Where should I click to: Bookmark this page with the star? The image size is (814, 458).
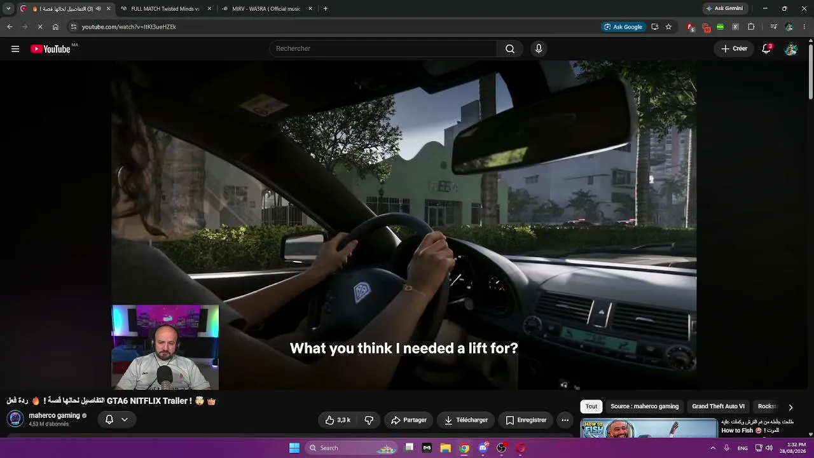pyautogui.click(x=668, y=27)
